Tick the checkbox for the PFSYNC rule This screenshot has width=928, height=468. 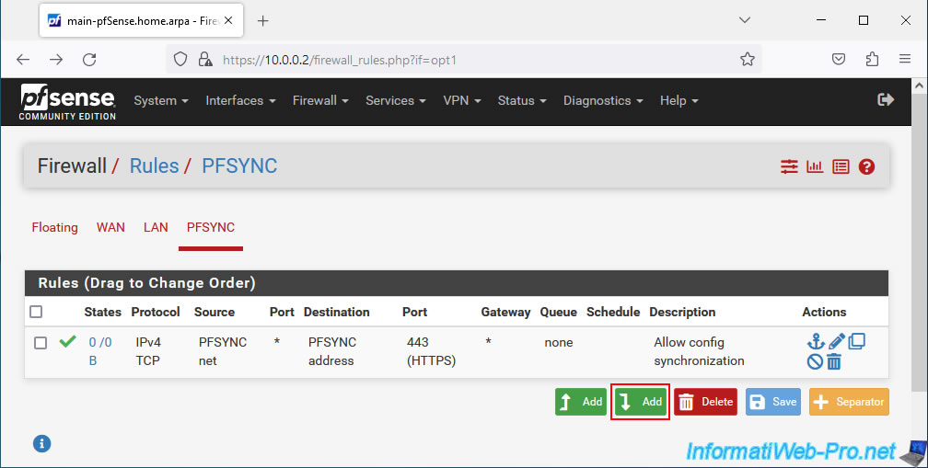click(41, 343)
